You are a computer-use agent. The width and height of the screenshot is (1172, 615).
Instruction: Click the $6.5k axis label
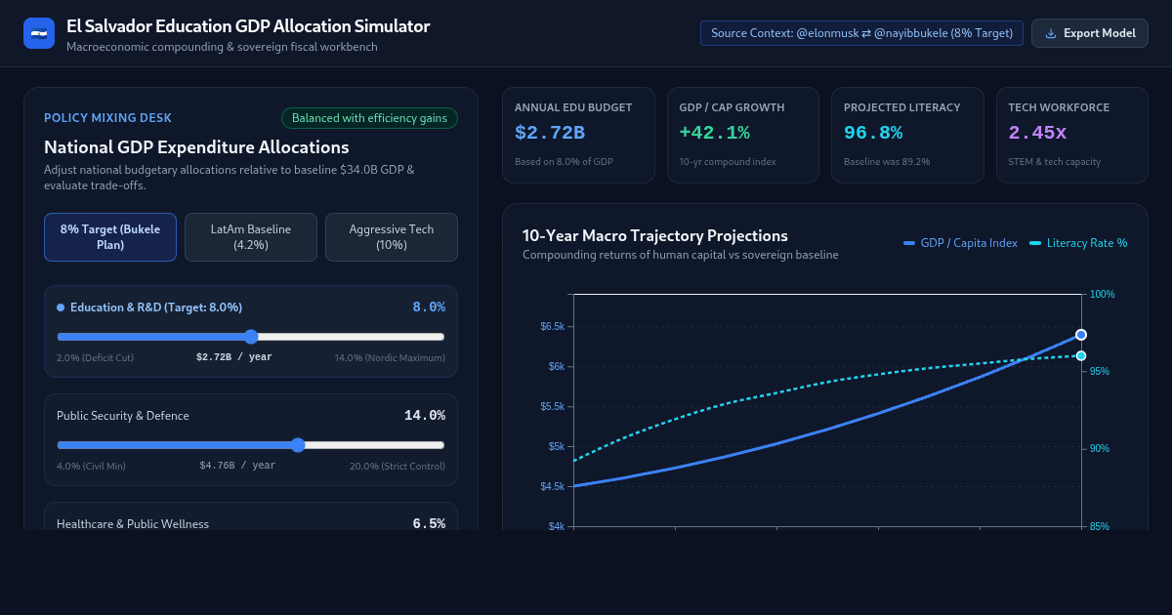(552, 326)
